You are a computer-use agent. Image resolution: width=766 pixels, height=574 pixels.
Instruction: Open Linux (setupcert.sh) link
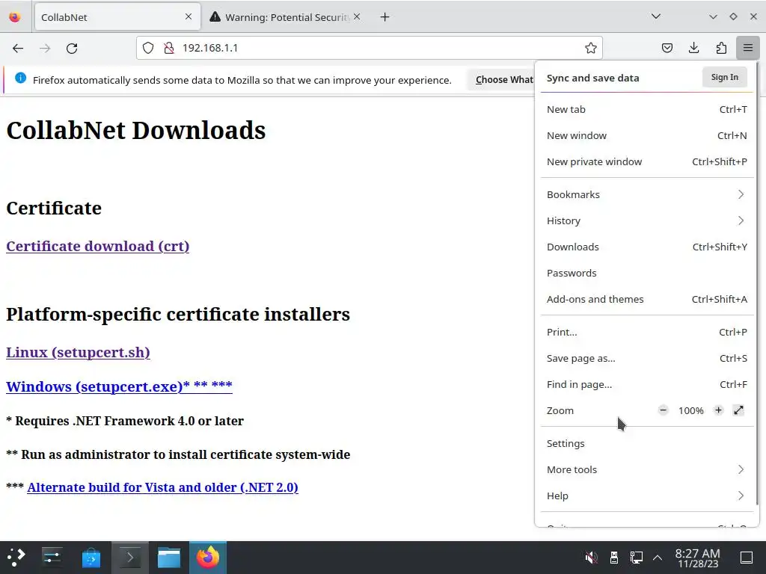pyautogui.click(x=78, y=352)
